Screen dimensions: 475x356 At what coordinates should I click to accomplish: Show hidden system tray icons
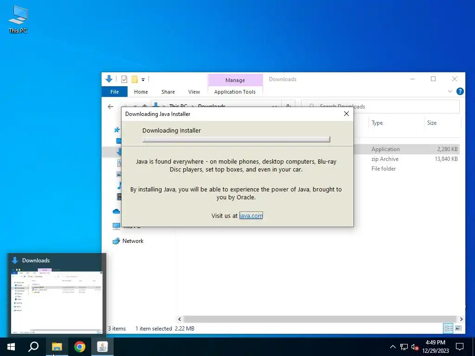coord(392,347)
